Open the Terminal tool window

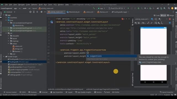[x=43, y=92]
